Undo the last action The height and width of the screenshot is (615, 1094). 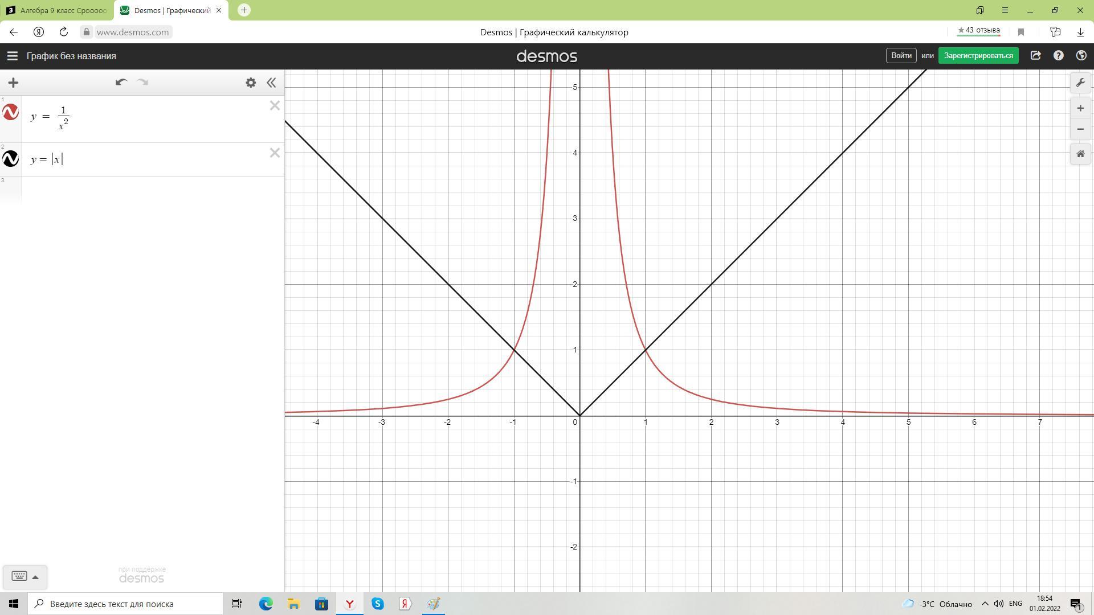pos(121,83)
